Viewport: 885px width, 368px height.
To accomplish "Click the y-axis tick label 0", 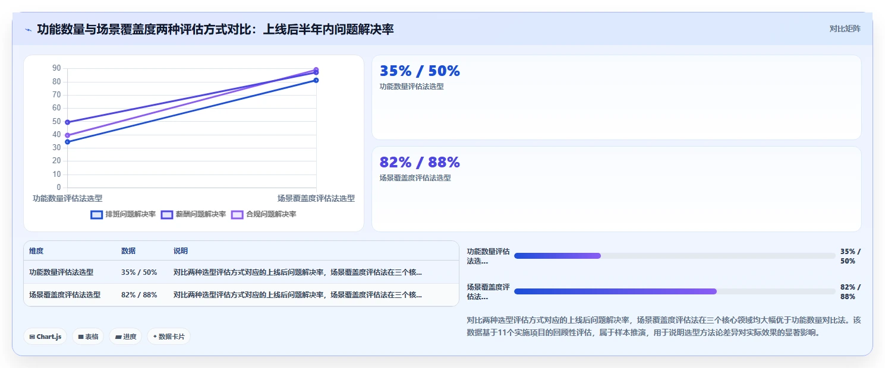I will click(x=59, y=188).
